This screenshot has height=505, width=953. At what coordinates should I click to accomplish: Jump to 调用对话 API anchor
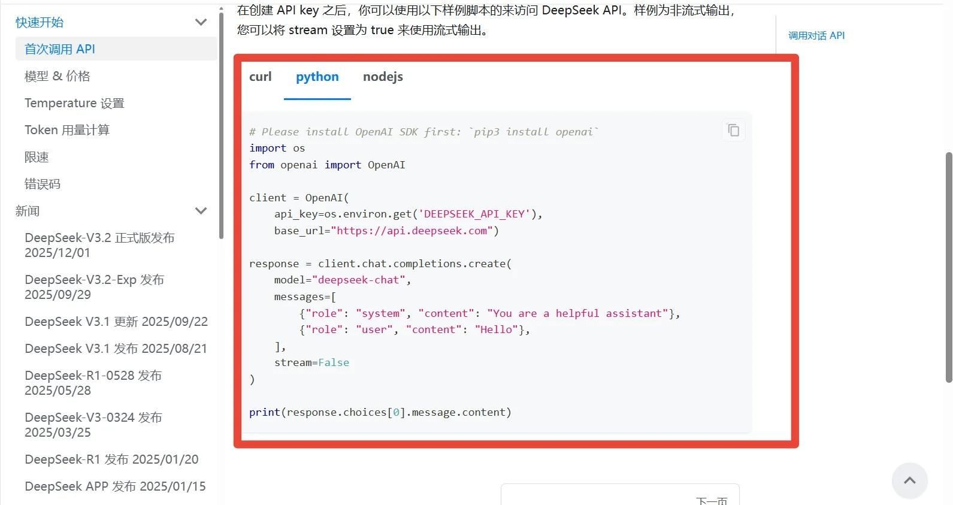click(x=816, y=35)
